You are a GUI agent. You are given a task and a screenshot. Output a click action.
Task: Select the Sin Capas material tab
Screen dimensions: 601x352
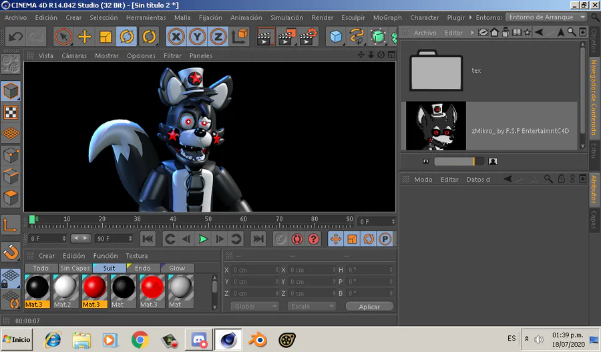pos(75,268)
